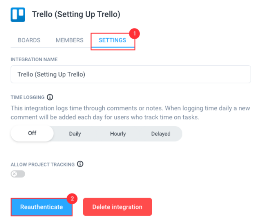Viewport: 264px width, 222px height.
Task: Set time logging to Off
Action: [32, 133]
